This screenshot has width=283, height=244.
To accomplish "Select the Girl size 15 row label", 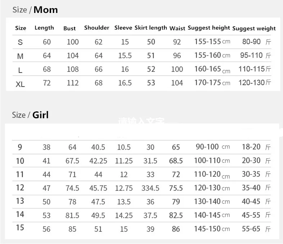I will point(20,227).
